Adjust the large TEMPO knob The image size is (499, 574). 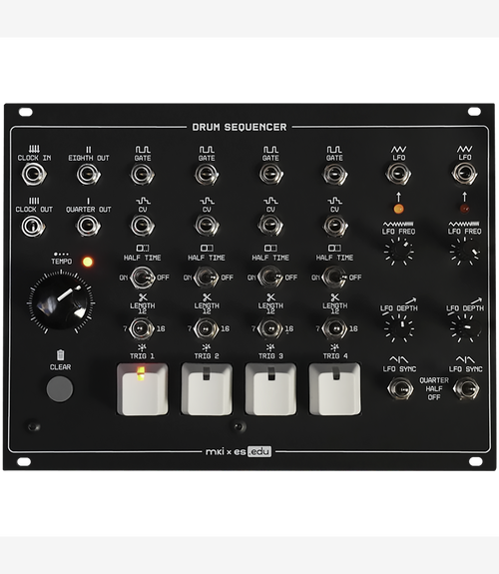pyautogui.click(x=61, y=302)
